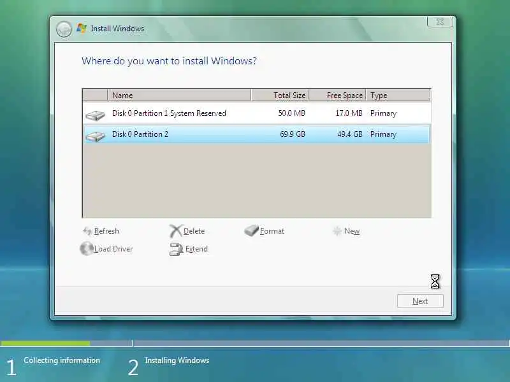Click the Extend partition icon
This screenshot has width=510, height=382.
[176, 249]
